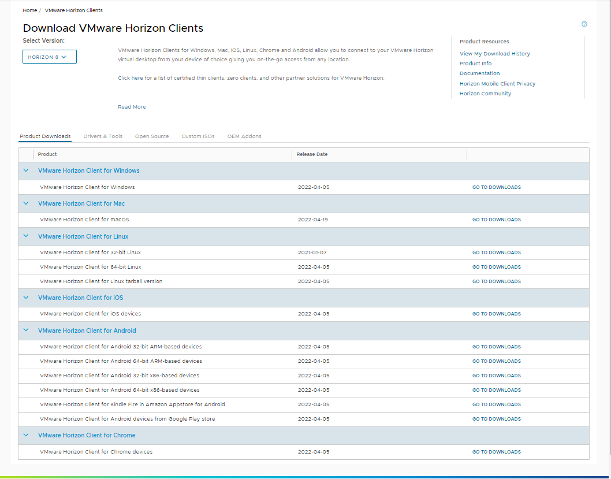Switch to the Drivers & Tools tab
This screenshot has width=611, height=479.
click(x=103, y=136)
